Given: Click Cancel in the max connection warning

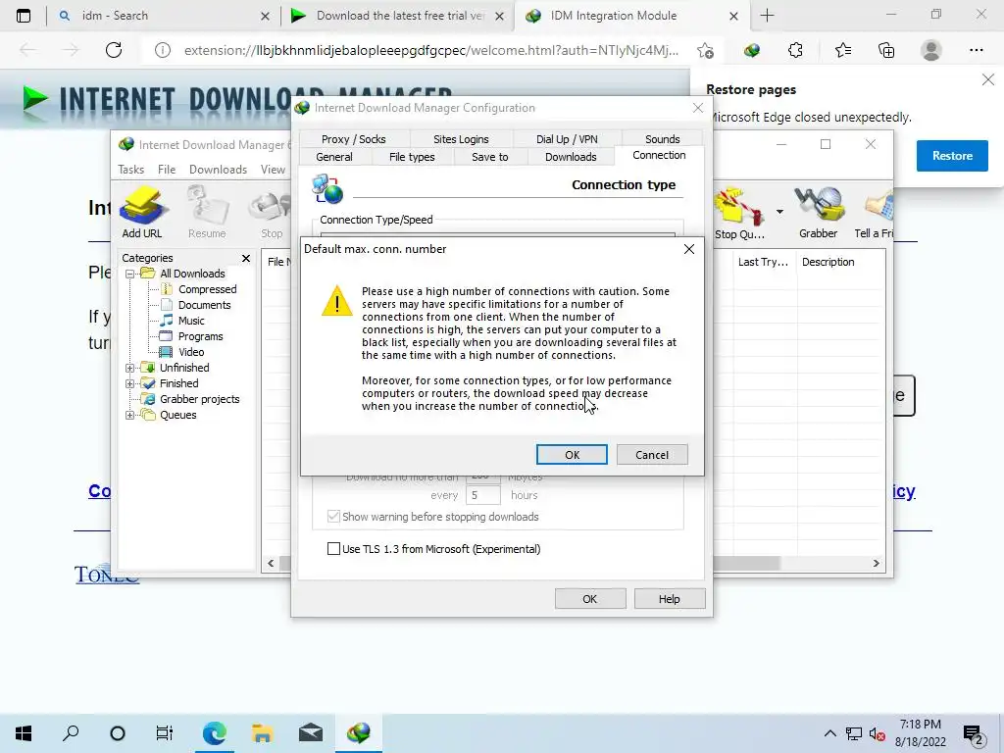Looking at the screenshot, I should click(652, 455).
